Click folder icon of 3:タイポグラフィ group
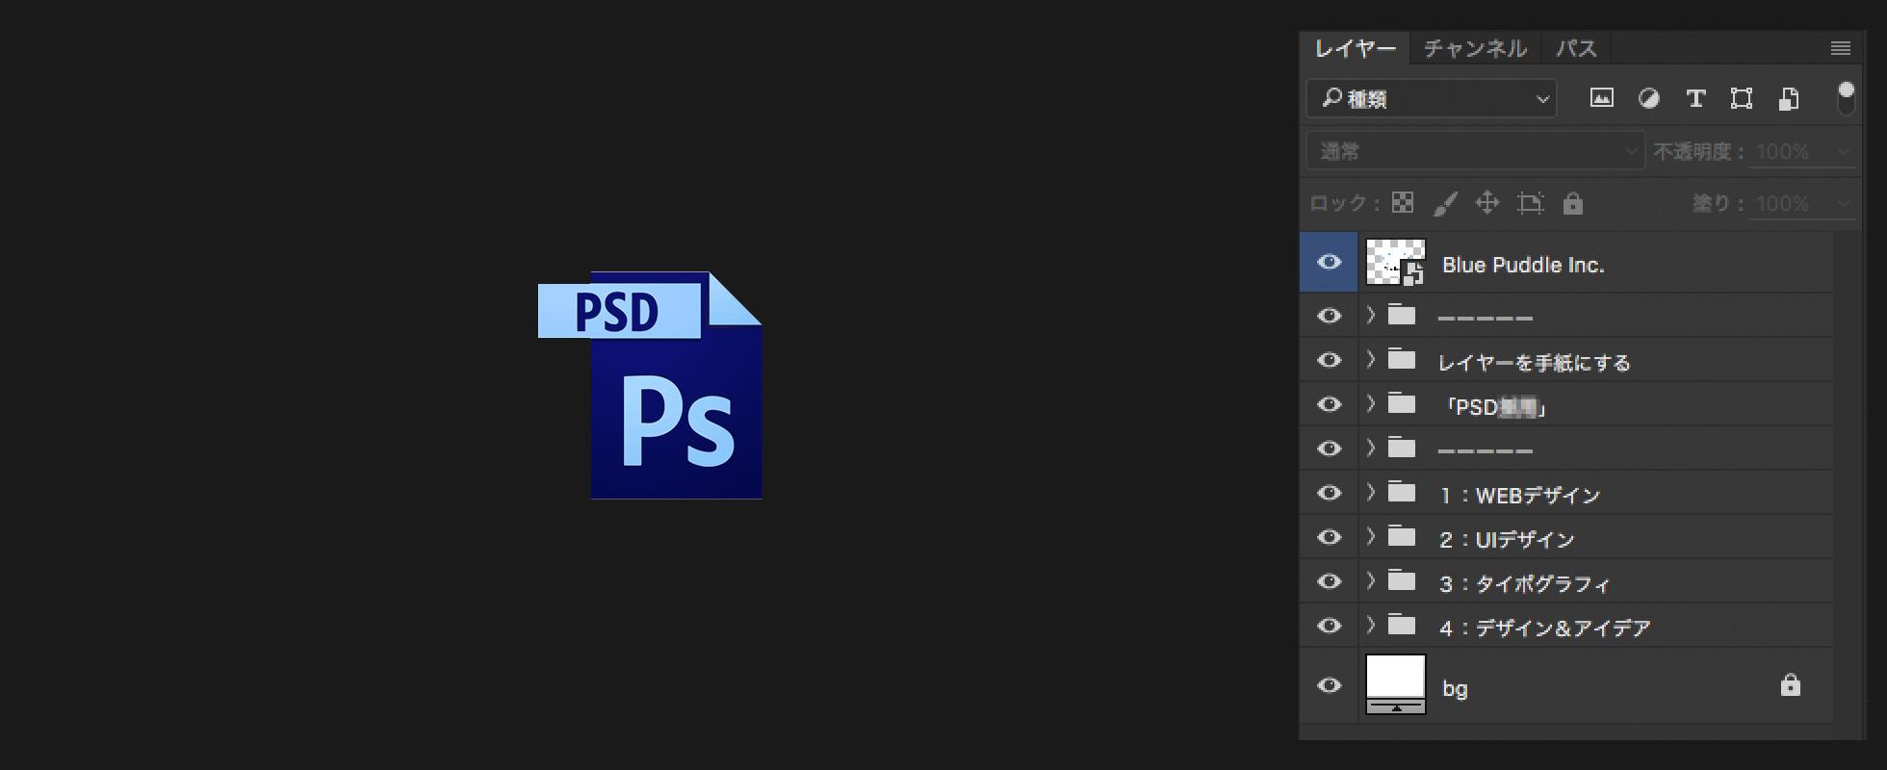 point(1402,581)
